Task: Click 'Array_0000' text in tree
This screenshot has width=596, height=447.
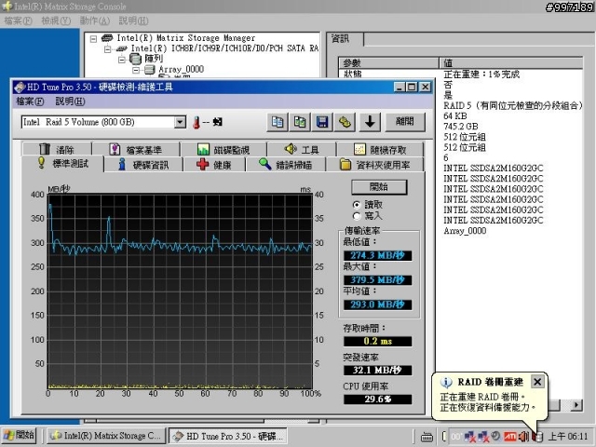Action: 182,69
